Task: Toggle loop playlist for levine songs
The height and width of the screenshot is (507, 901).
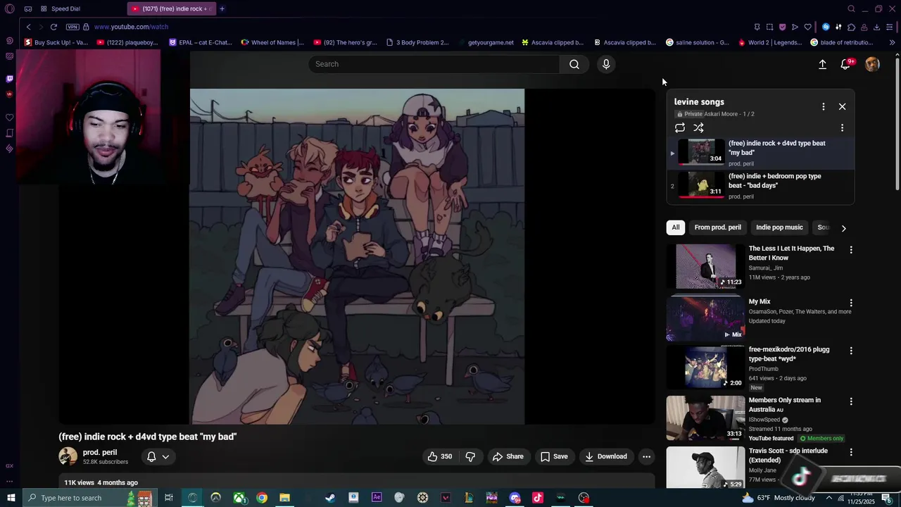Action: click(x=680, y=127)
